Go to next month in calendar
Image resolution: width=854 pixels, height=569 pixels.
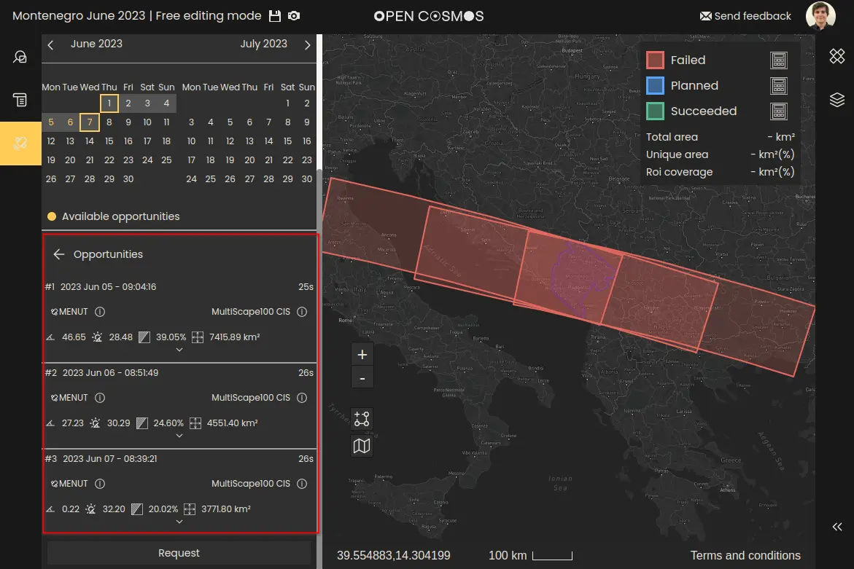tap(308, 45)
